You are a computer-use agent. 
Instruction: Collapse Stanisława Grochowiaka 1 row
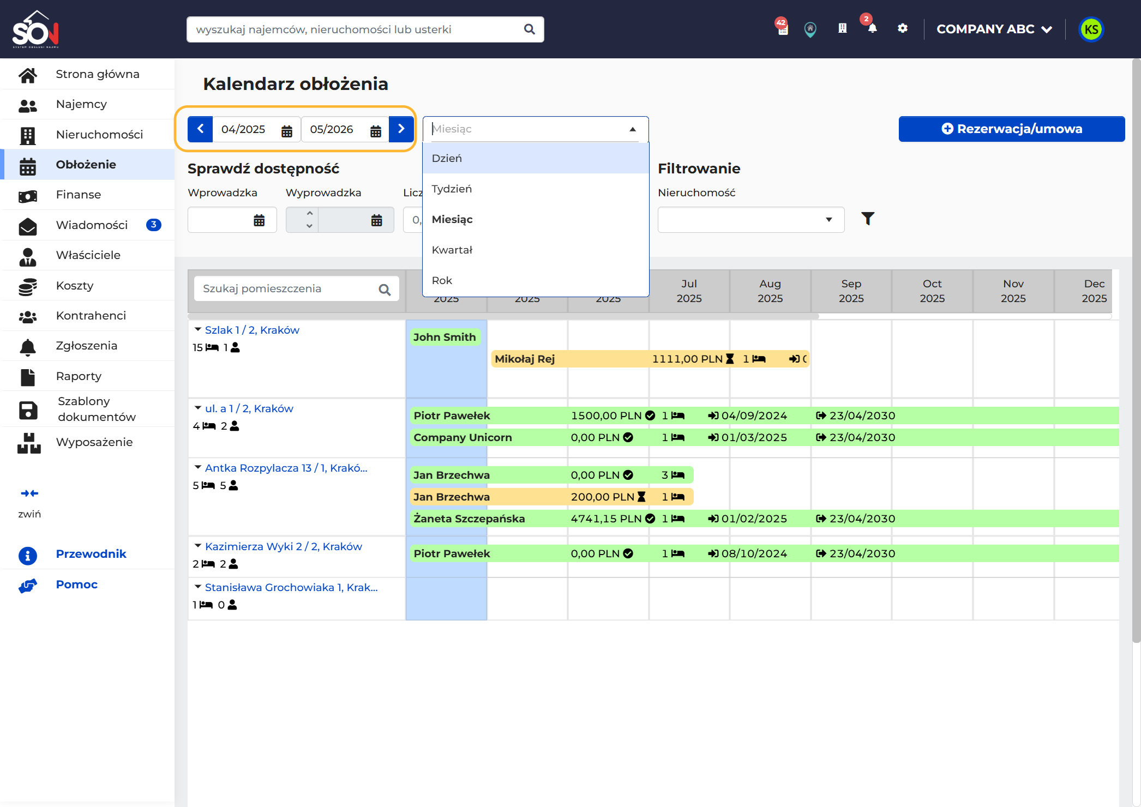point(198,587)
